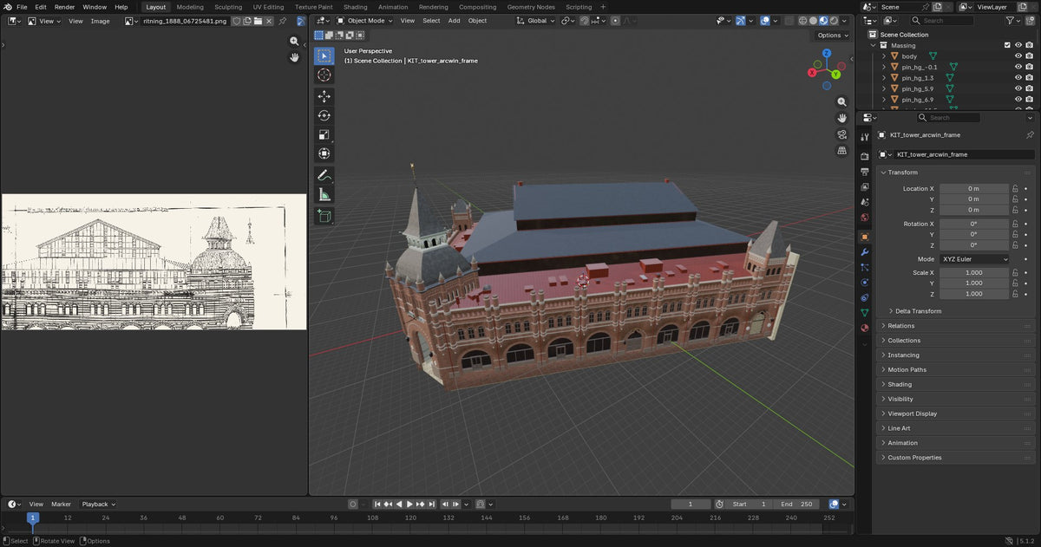Open the rotation Mode XYZ Euler dropdown
Image resolution: width=1041 pixels, height=547 pixels.
point(974,259)
